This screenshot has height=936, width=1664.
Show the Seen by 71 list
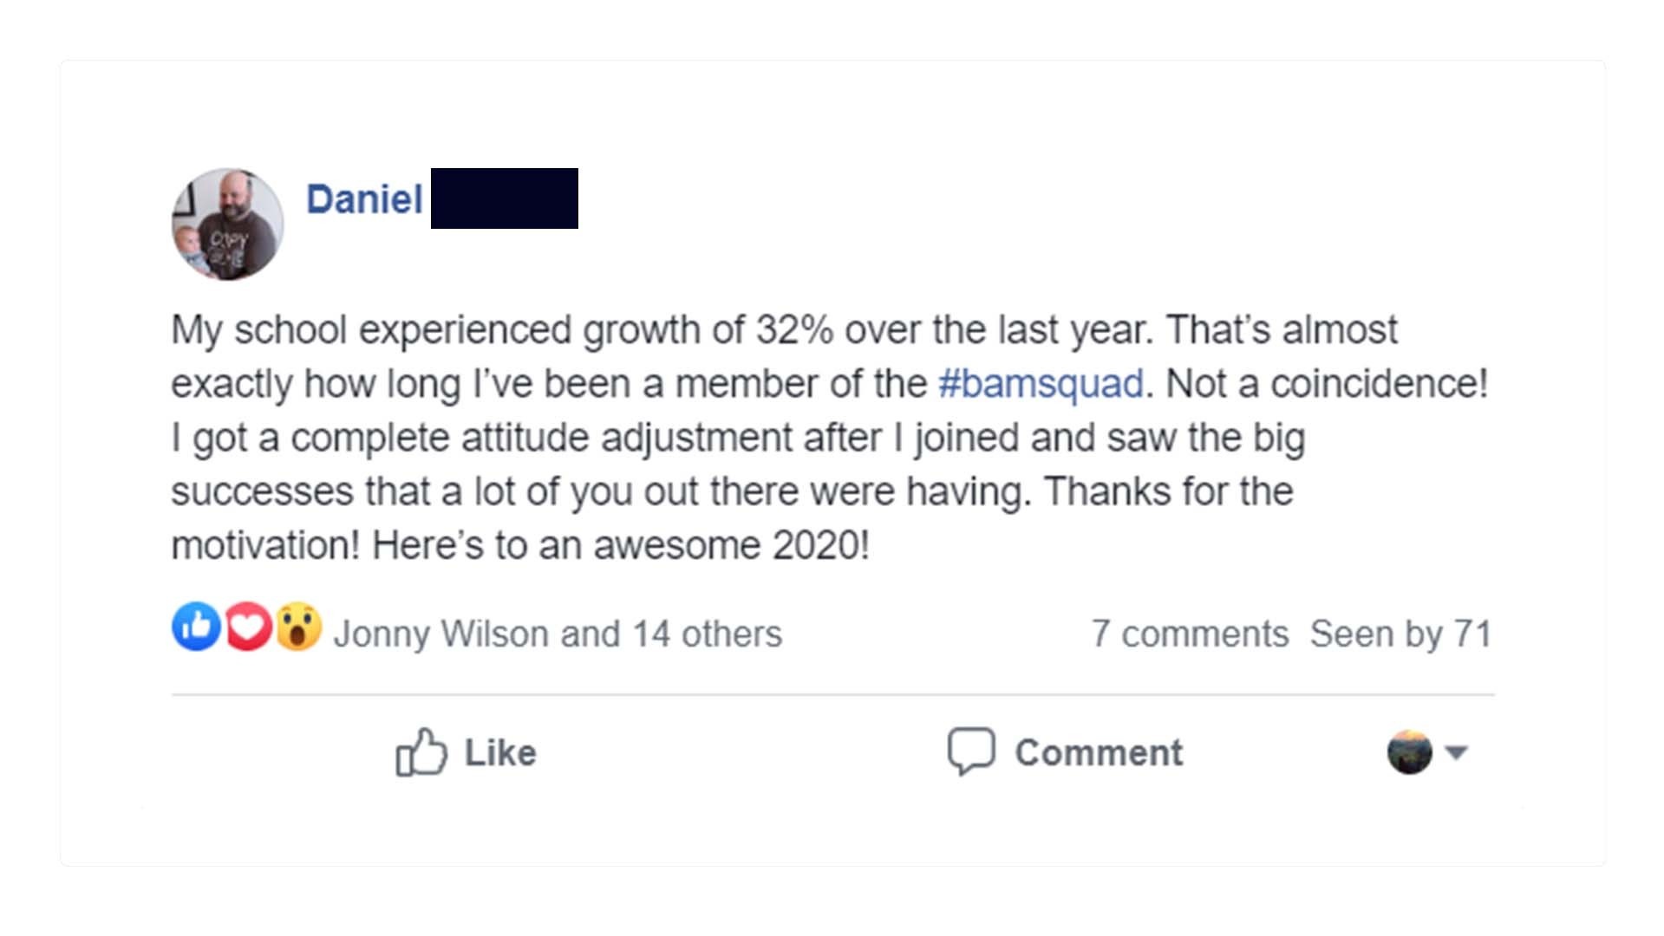pyautogui.click(x=1400, y=634)
